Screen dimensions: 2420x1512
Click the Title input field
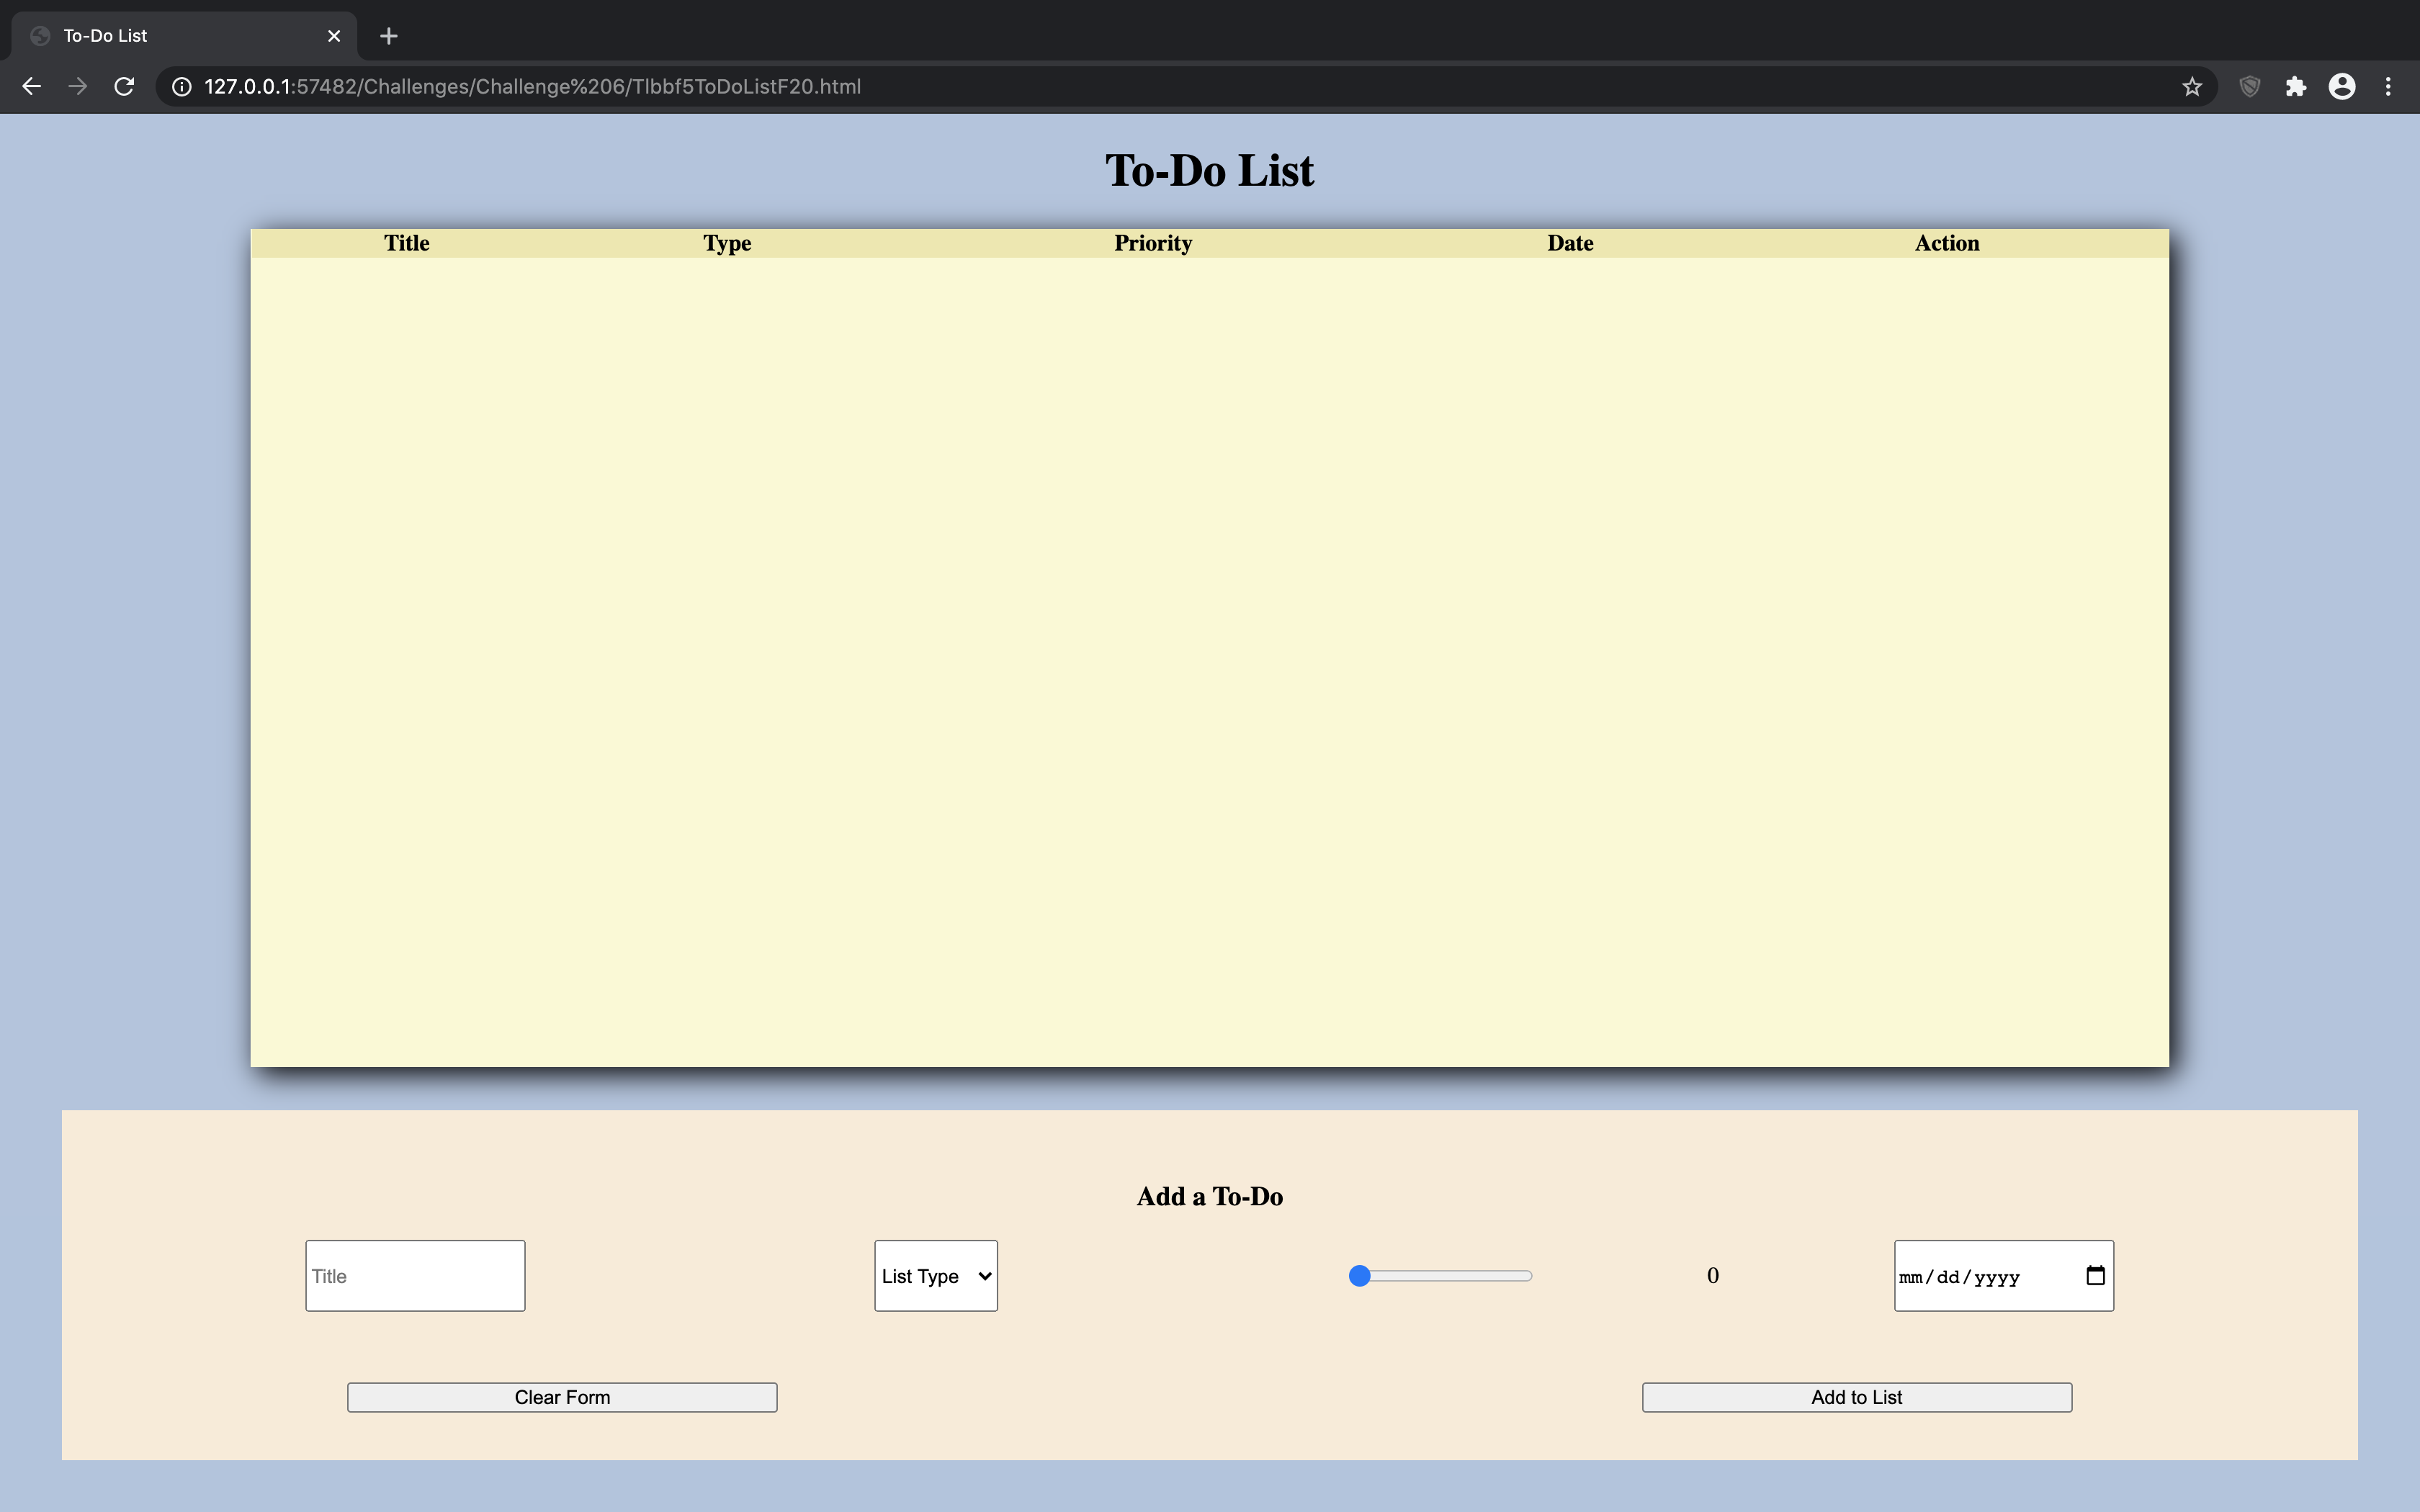click(415, 1275)
